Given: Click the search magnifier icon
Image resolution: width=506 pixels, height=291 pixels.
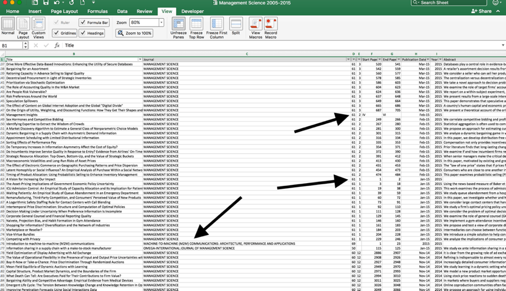Looking at the screenshot, I should [x=416, y=3].
